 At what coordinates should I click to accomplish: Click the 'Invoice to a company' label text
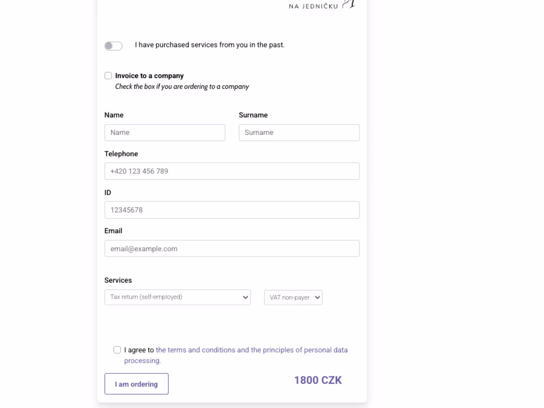point(149,75)
